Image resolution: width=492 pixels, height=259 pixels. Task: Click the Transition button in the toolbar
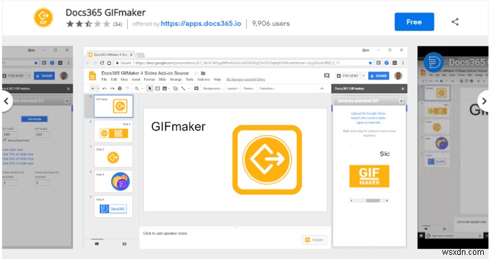click(267, 89)
